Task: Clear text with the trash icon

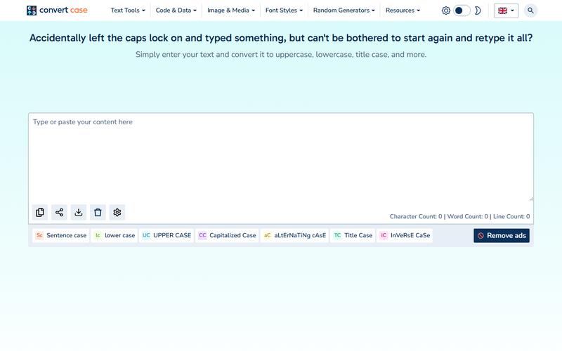Action: [x=98, y=213]
